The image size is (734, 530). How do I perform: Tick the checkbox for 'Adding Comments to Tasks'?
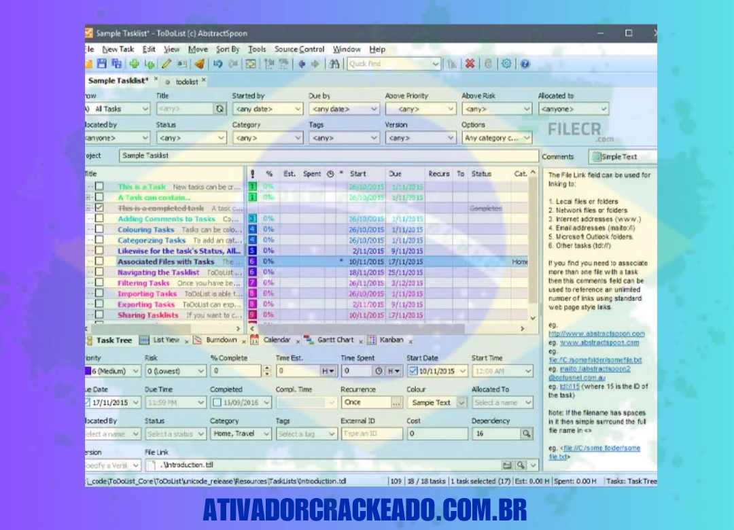tap(99, 218)
